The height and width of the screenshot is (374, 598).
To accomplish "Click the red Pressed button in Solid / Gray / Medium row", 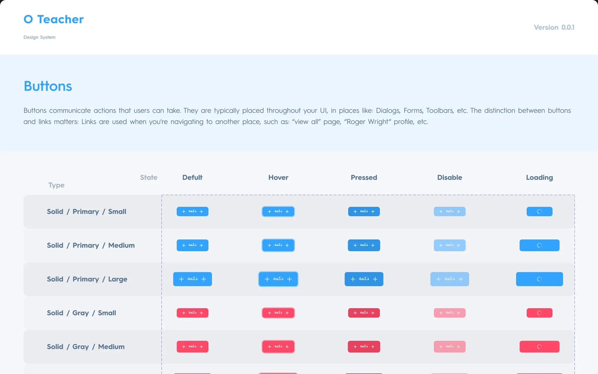I will (364, 347).
